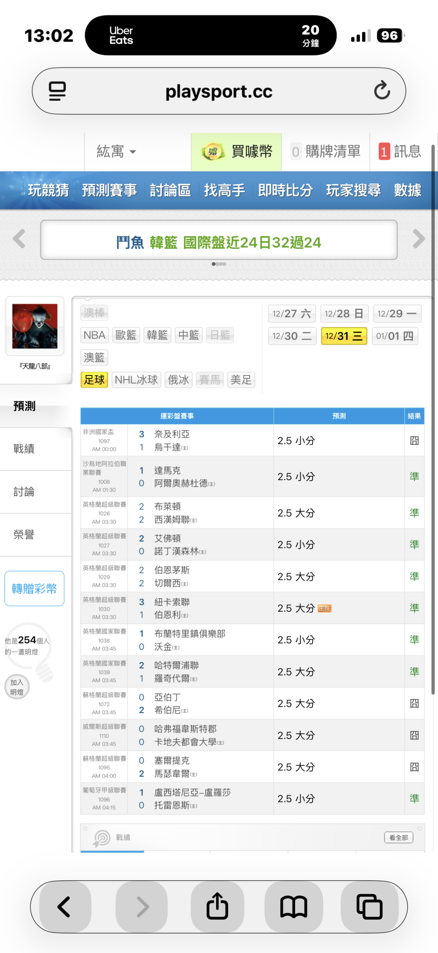Tap the user profile avatar thumbnail
Image resolution: width=438 pixels, height=953 pixels.
[35, 326]
